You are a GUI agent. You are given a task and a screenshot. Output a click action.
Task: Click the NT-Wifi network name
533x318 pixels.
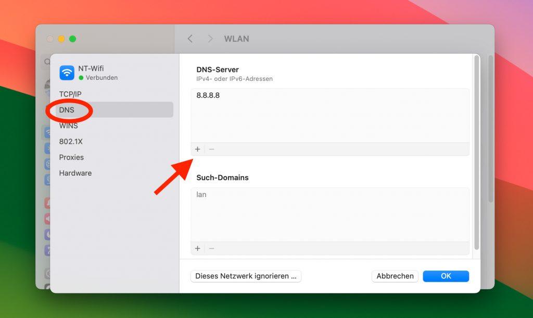[x=91, y=68]
